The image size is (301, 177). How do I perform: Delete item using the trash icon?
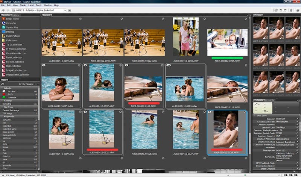point(291,10)
